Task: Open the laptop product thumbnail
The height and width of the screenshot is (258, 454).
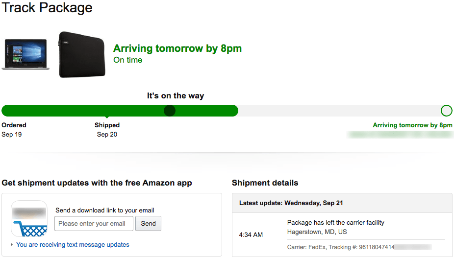Action: tap(25, 54)
